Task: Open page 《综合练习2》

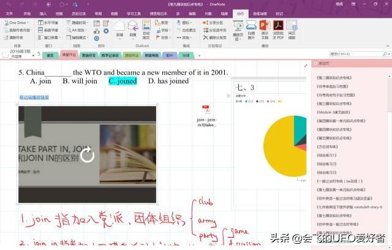Action: point(326,164)
